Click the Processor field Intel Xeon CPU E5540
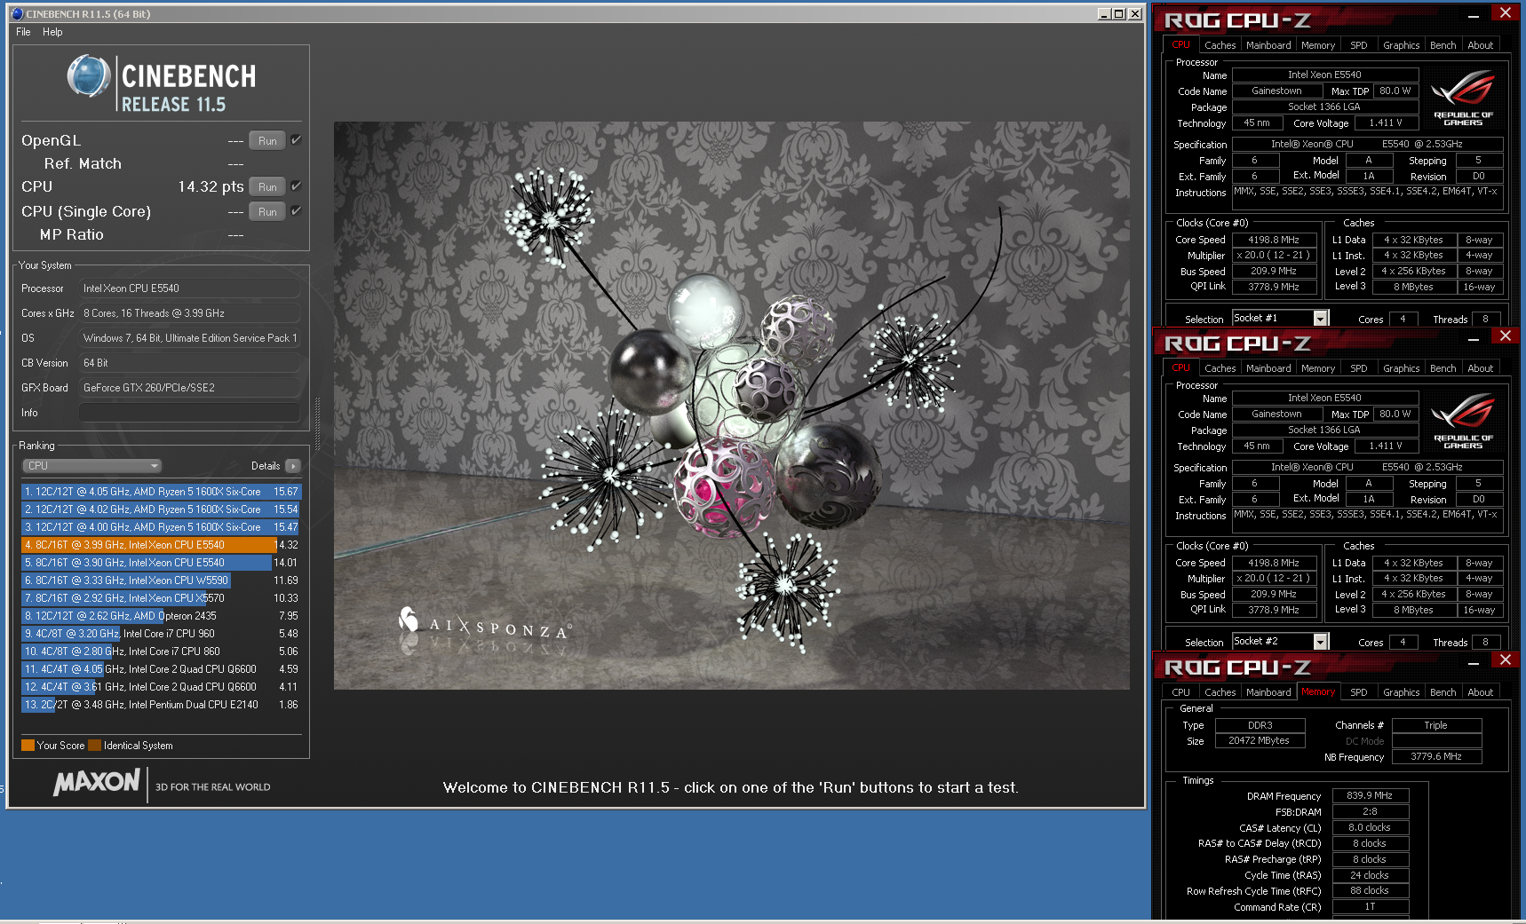 190,288
